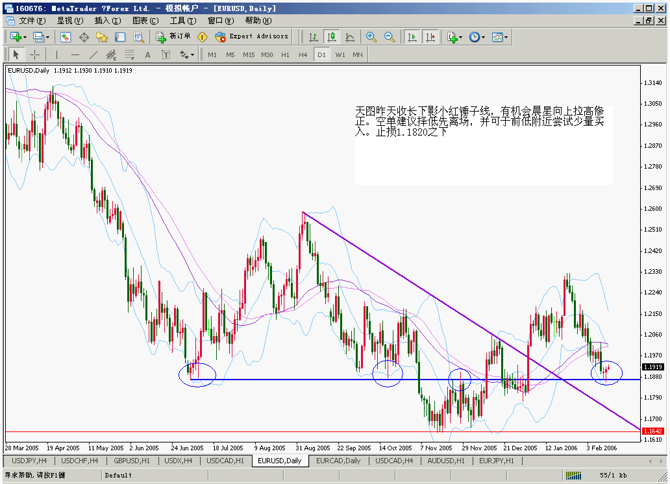Select the text label T tool
Image resolution: width=670 pixels, height=484 pixels.
coord(166,54)
